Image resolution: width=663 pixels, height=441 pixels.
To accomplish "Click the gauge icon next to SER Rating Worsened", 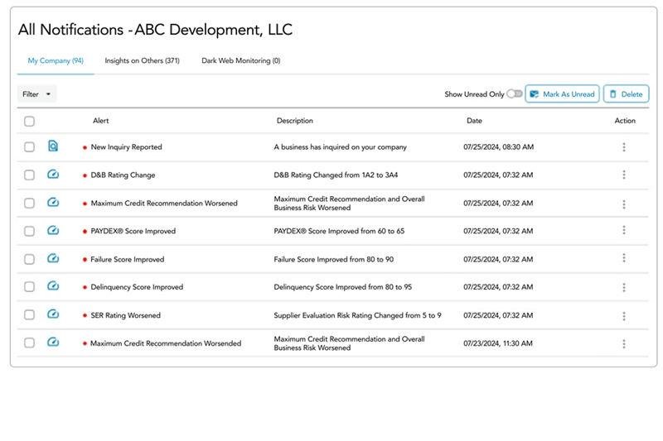I will tap(53, 314).
